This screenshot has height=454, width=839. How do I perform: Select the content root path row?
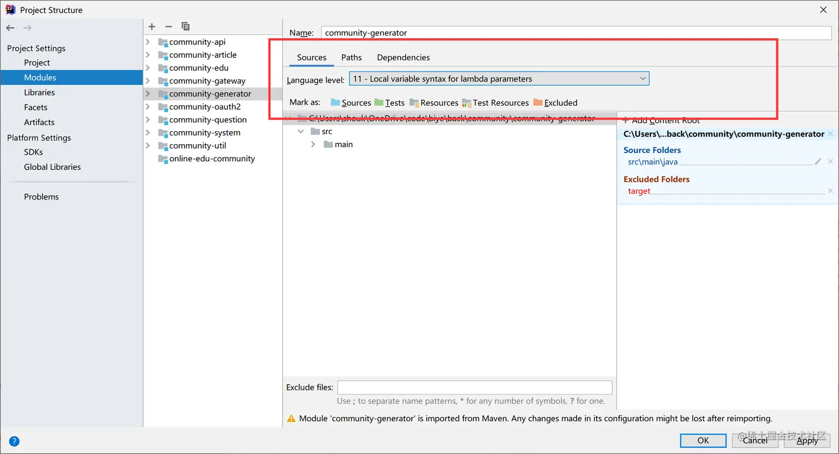point(449,118)
